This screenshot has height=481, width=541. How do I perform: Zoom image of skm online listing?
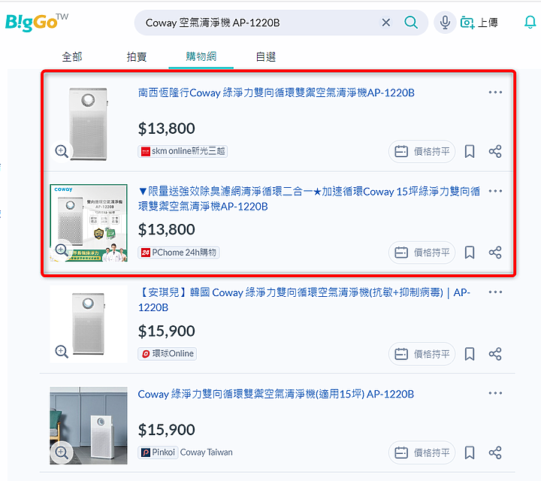tap(62, 151)
